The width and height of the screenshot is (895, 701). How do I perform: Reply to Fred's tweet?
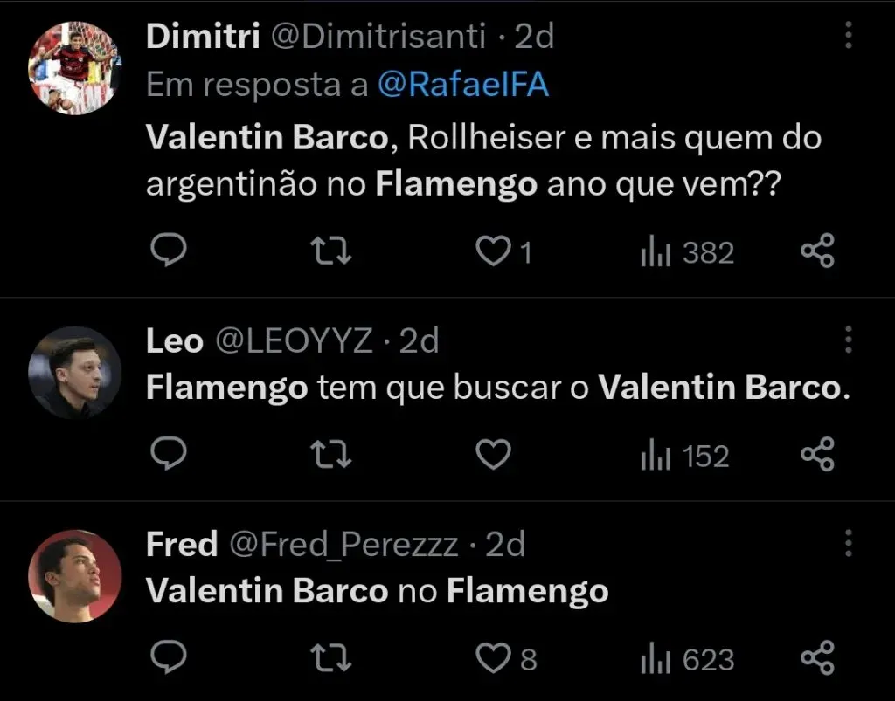pyautogui.click(x=166, y=658)
